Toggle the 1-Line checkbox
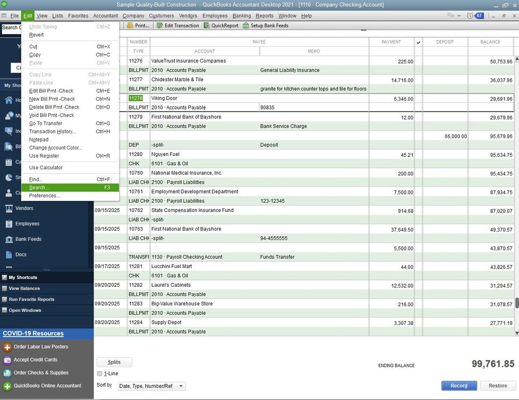The width and height of the screenshot is (519, 400). click(99, 374)
